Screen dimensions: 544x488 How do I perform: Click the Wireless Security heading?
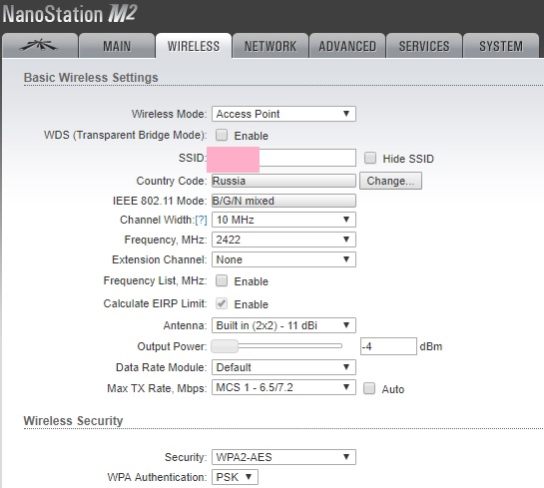(x=73, y=421)
